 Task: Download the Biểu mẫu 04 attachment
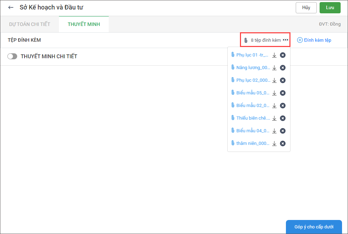[274, 131]
